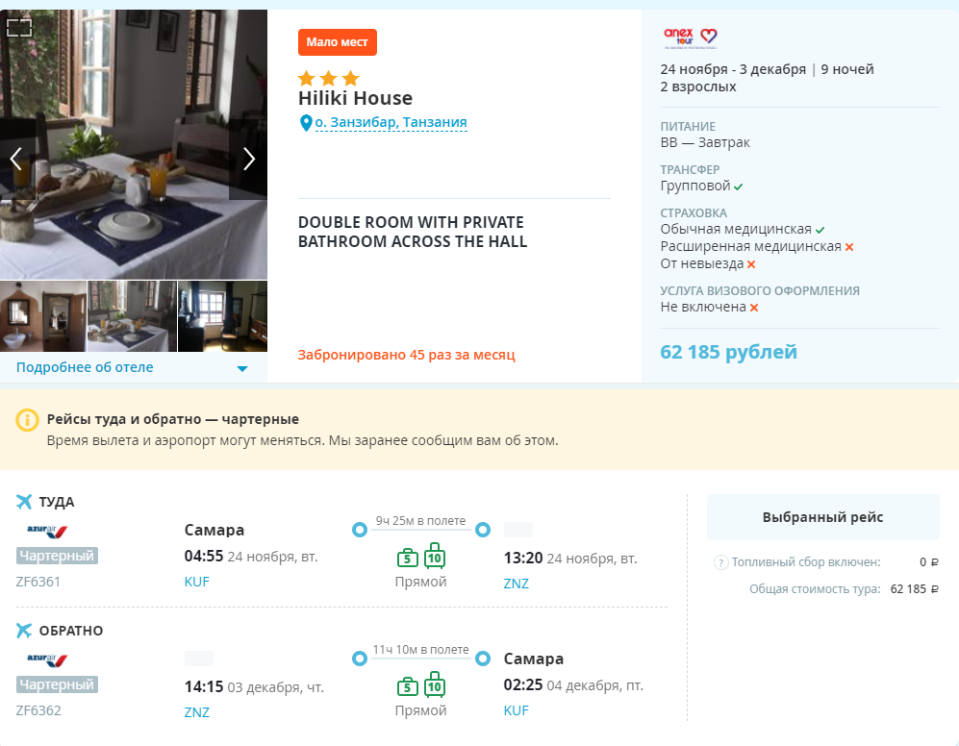The width and height of the screenshot is (959, 746).
Task: Click dropdown arrow beside hotel details
Action: click(x=242, y=369)
